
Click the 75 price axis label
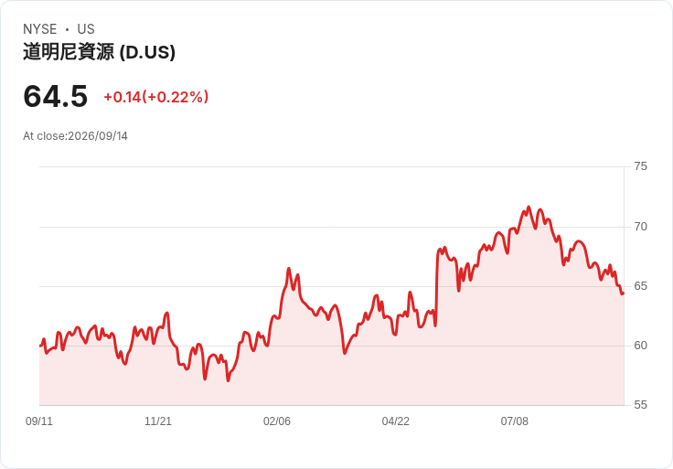tap(640, 166)
